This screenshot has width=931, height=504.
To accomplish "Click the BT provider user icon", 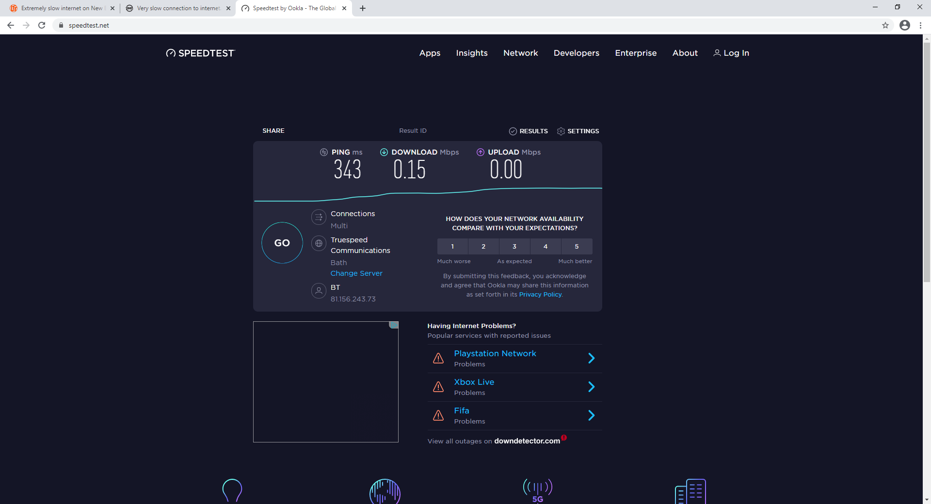I will coord(319,291).
